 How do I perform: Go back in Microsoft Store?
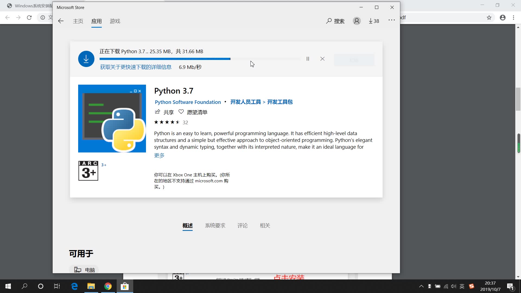tap(61, 21)
